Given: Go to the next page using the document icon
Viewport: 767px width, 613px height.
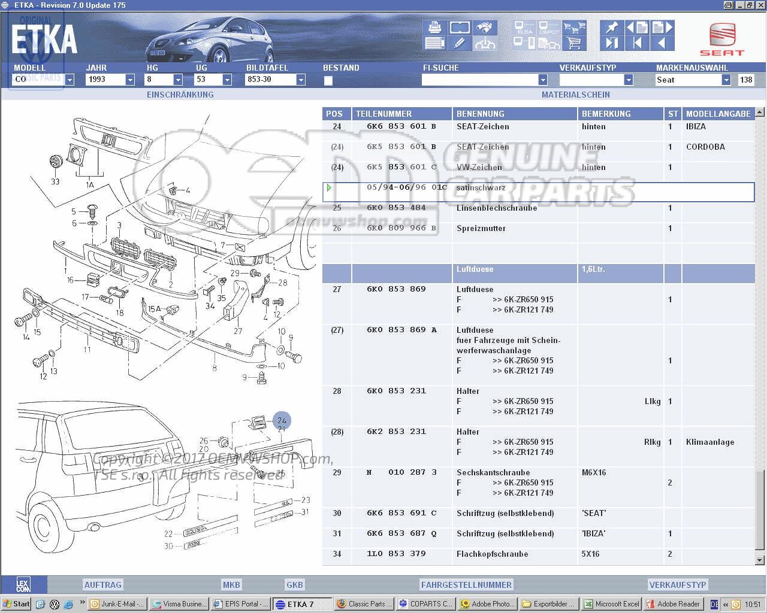Looking at the screenshot, I should click(662, 28).
